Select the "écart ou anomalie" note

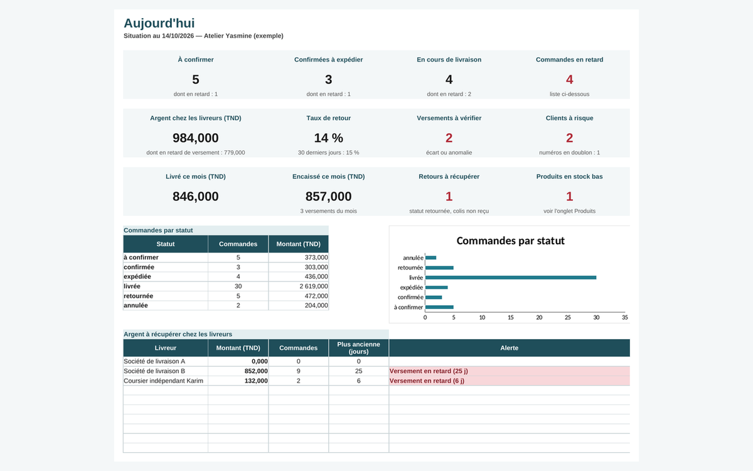click(449, 153)
